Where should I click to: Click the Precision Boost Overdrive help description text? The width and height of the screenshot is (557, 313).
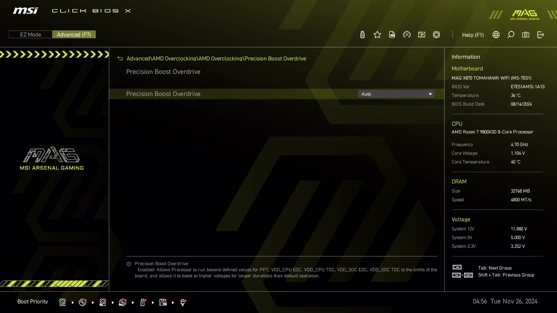coord(286,270)
